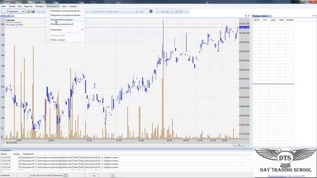Viewport: 317px width, 178px height.
Task: Click the Пок column header
Action: tap(265, 20)
